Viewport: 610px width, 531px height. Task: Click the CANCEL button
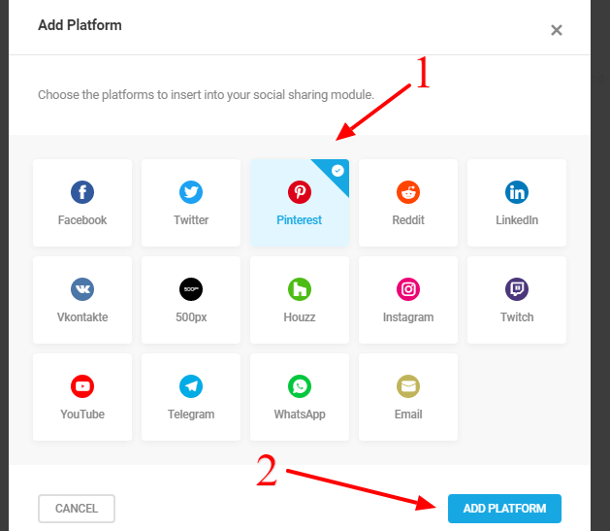77,509
